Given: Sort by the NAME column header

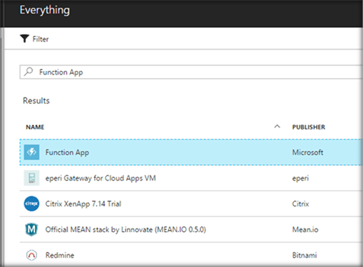Looking at the screenshot, I should tap(35, 127).
